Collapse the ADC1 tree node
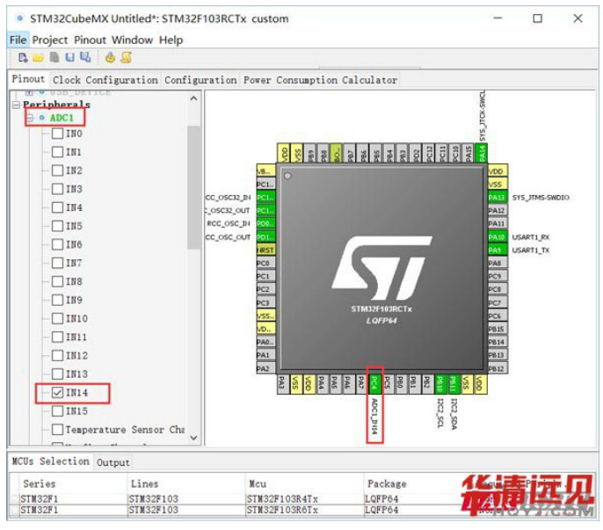 pos(30,118)
